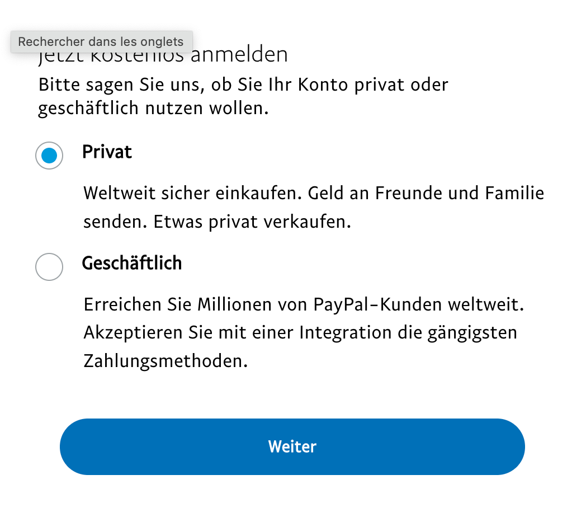Image resolution: width=586 pixels, height=517 pixels.
Task: Click the 'geschäftlich nutzen wollen.' line
Action: pyautogui.click(x=153, y=109)
